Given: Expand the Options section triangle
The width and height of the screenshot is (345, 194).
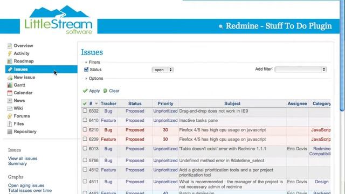Looking at the screenshot, I should tap(86, 79).
